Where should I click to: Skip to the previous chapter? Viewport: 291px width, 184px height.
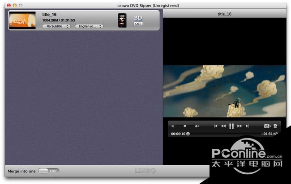click(215, 126)
